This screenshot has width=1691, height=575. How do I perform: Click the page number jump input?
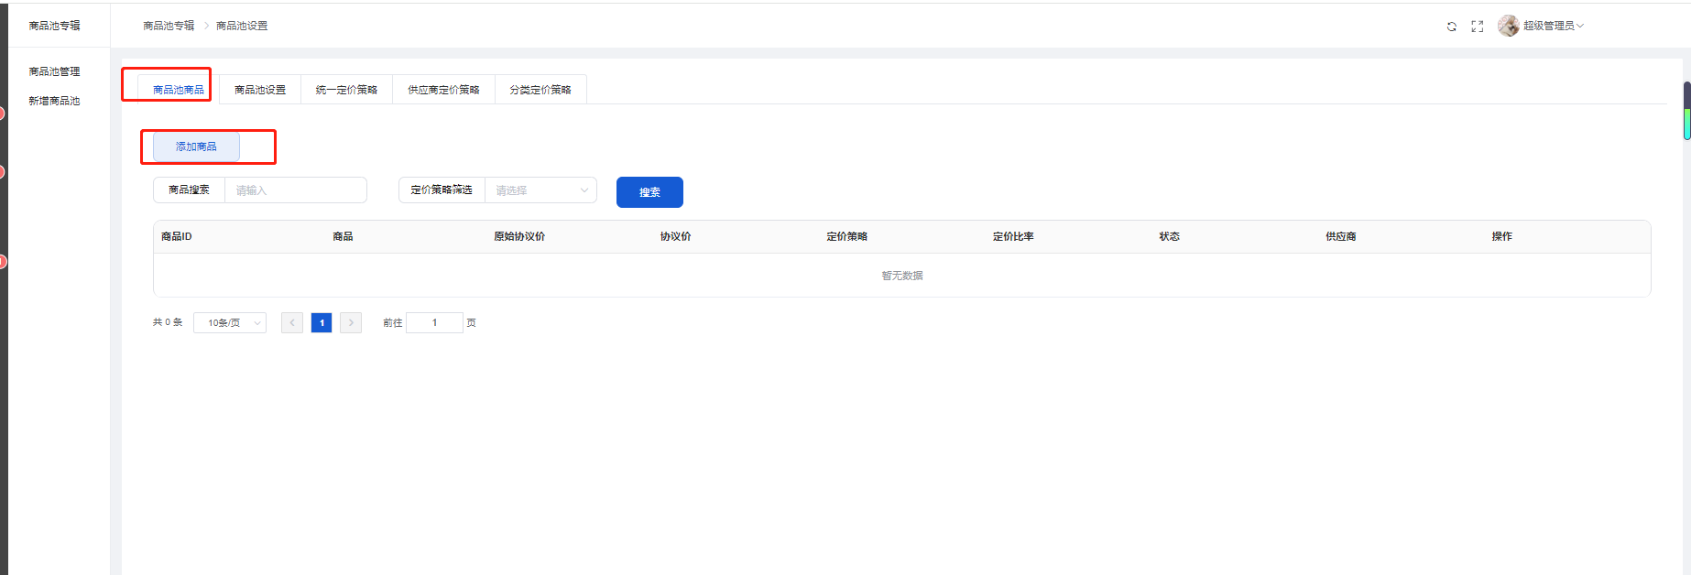tap(434, 322)
